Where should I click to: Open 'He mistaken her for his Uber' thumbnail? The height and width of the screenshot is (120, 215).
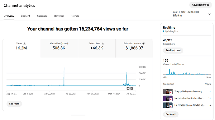click(x=168, y=98)
